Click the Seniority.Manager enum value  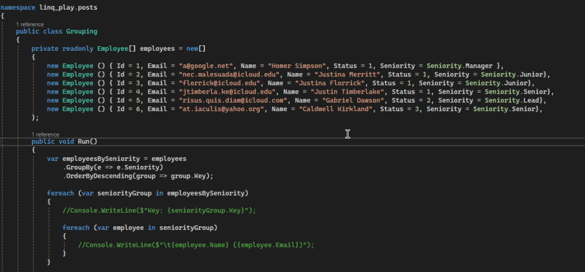(x=462, y=66)
